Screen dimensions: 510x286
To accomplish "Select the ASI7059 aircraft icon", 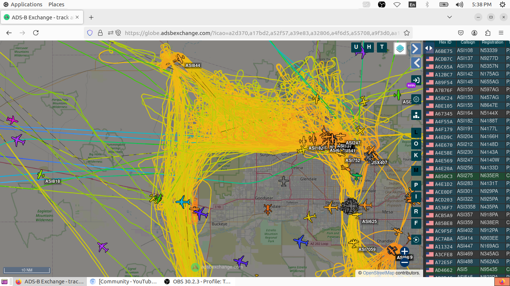I will coord(353,244).
